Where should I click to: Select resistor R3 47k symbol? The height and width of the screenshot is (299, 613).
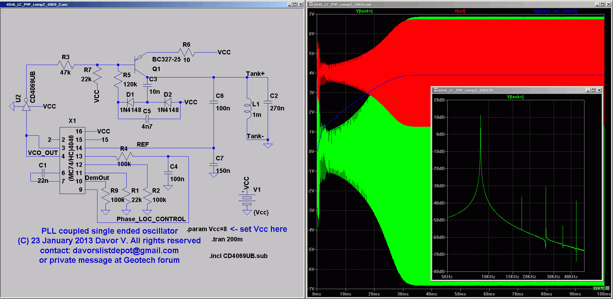(x=66, y=65)
